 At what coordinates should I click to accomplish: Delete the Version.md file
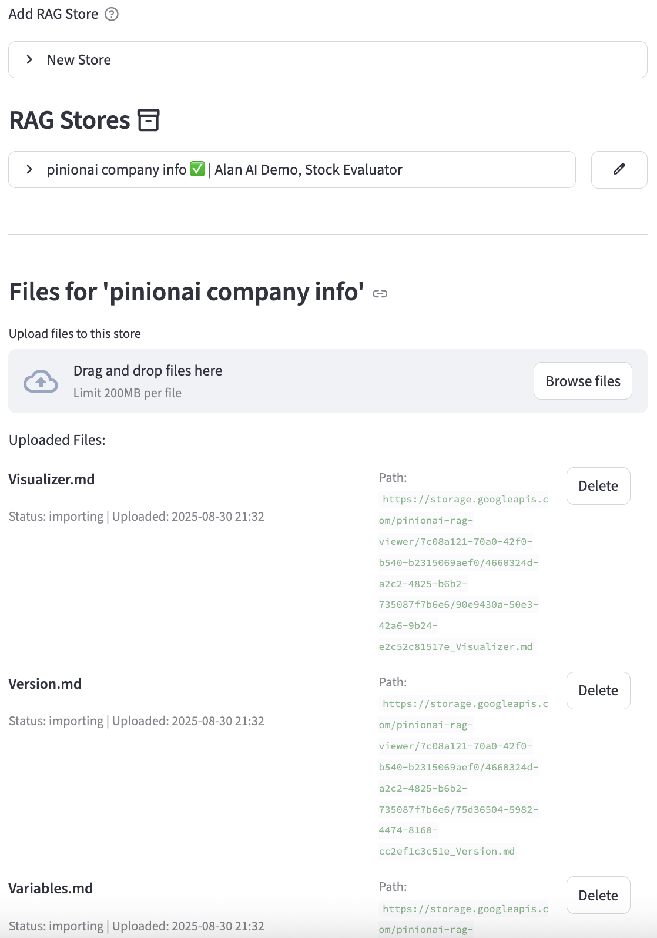[x=598, y=691]
